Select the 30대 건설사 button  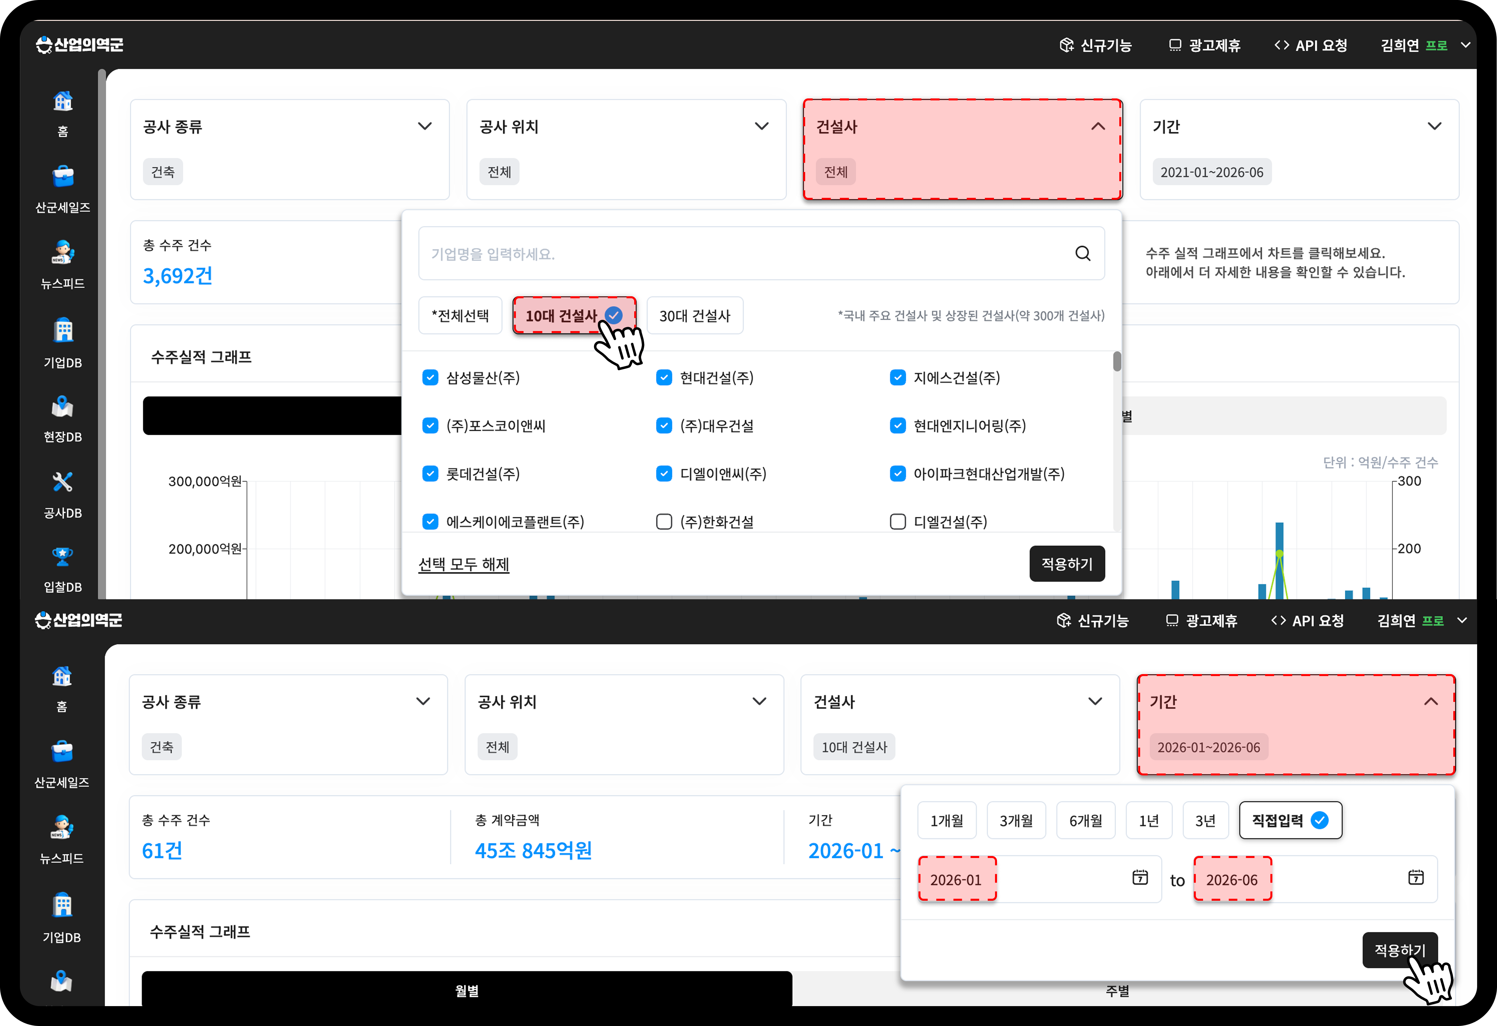point(695,315)
